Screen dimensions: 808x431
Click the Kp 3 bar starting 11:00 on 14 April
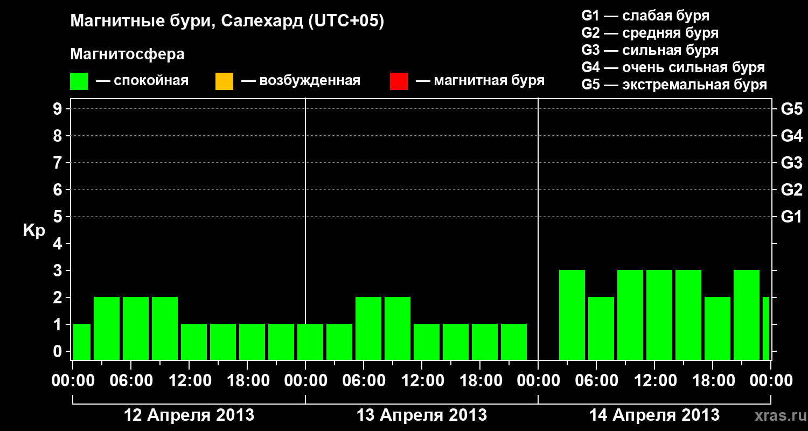(659, 315)
